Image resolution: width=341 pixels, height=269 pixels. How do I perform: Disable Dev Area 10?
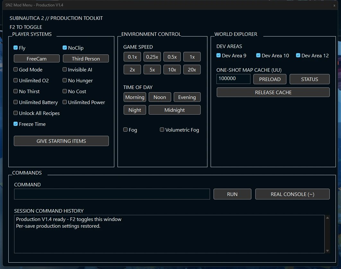258,55
